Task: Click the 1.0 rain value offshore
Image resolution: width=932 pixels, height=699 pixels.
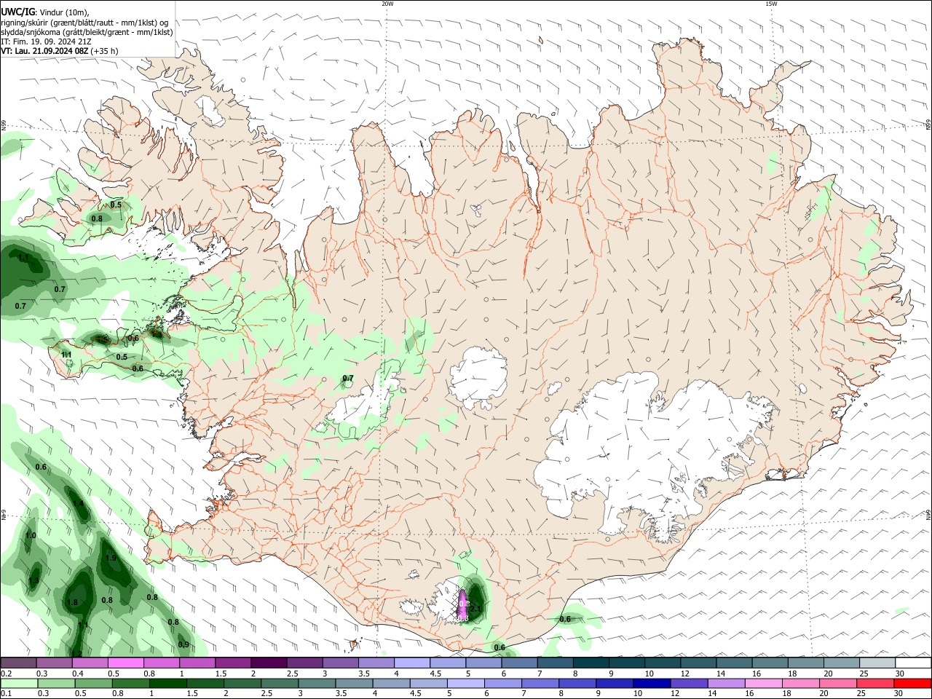Action: [31, 535]
